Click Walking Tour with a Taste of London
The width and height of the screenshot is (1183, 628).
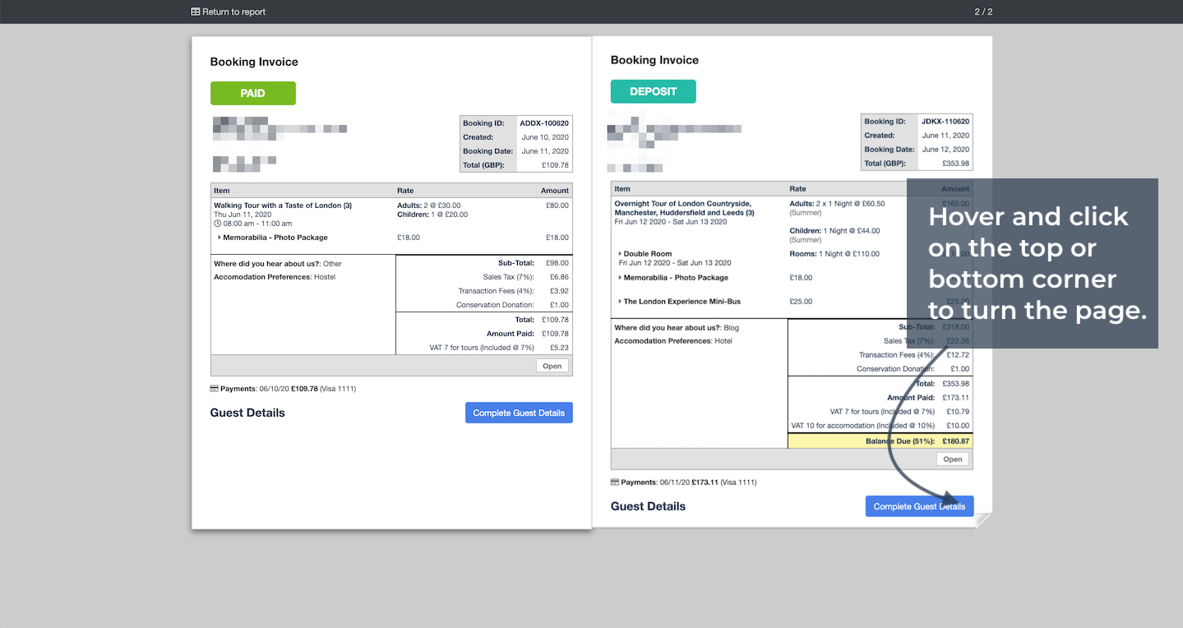[283, 205]
